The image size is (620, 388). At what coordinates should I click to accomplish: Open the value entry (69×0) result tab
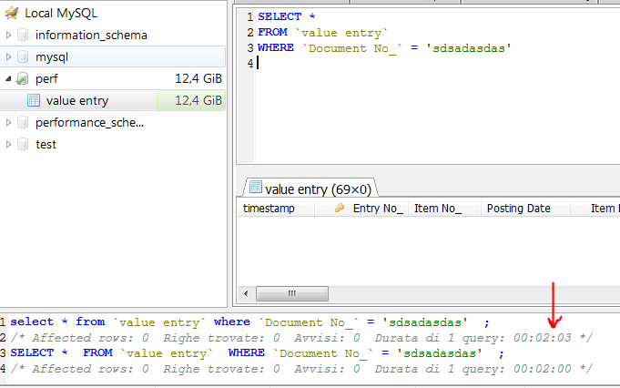pyautogui.click(x=310, y=189)
